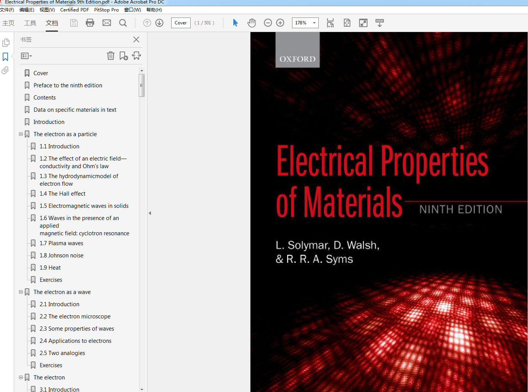The image size is (528, 392).
Task: Open 'Data on specific materials in text'
Action: tap(75, 110)
